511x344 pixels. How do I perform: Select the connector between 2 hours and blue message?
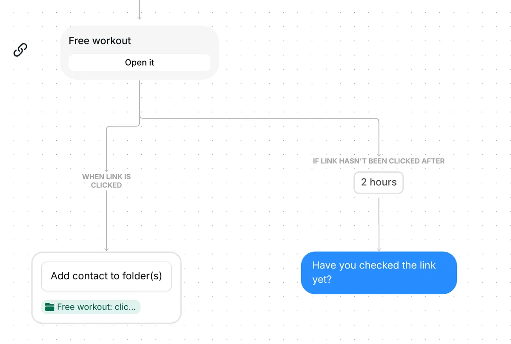coord(379,222)
